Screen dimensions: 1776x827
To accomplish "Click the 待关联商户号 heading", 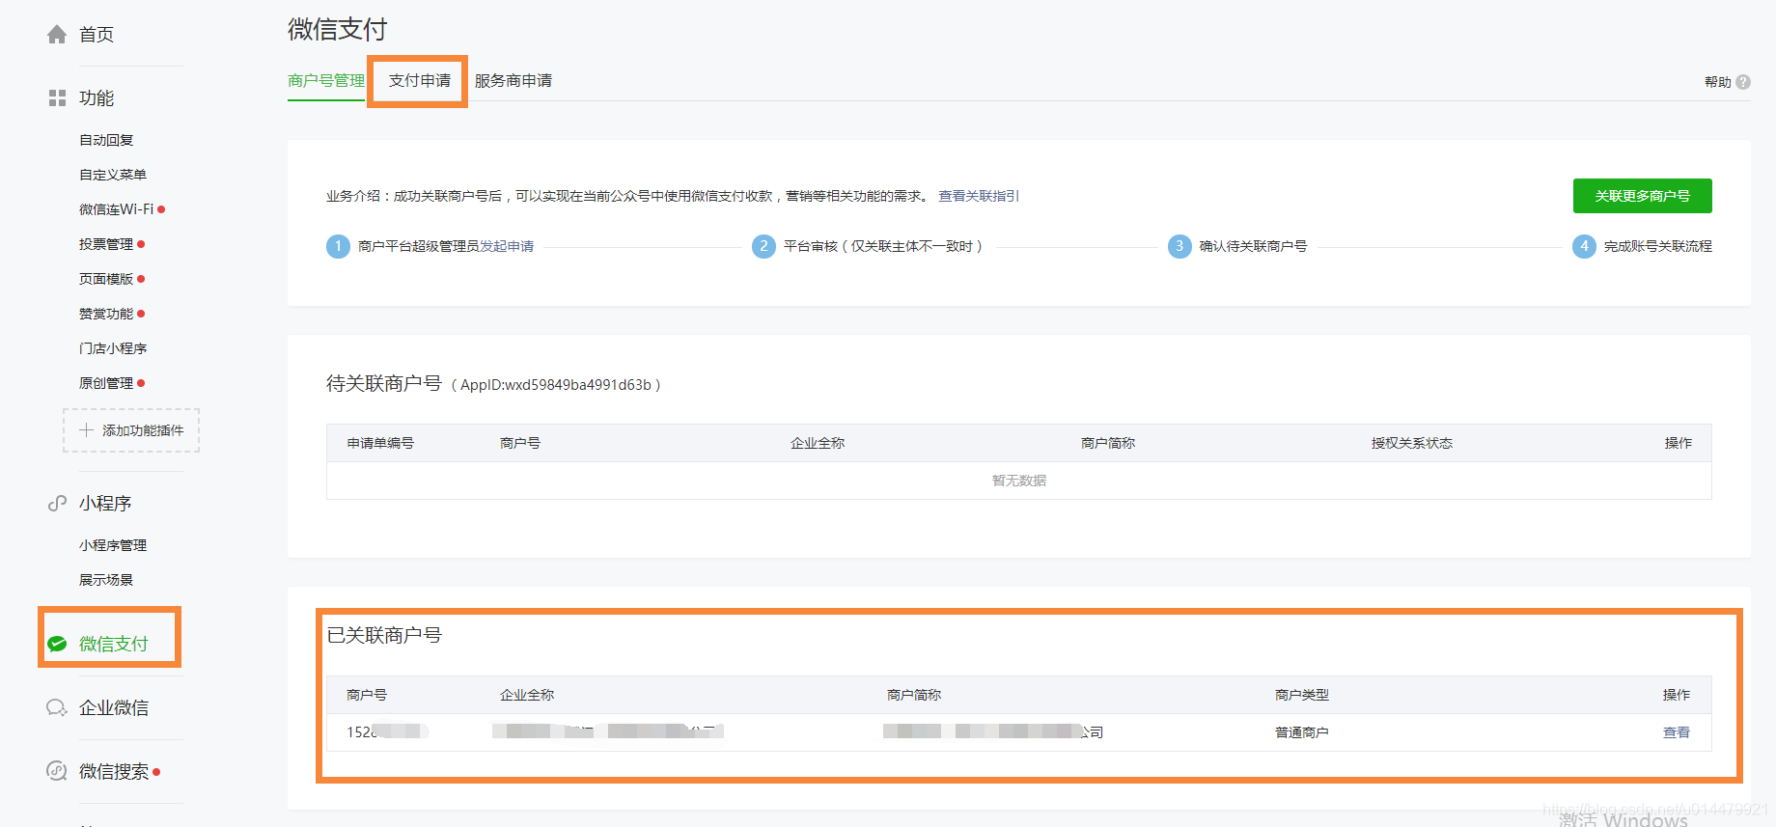I will coord(384,384).
